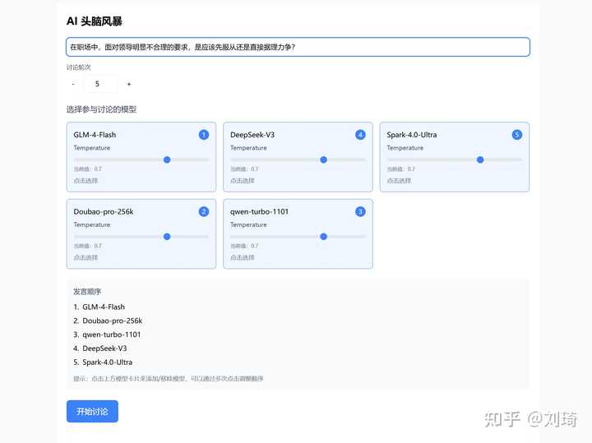Click the discussion rounds value field showing 5
Viewport: 592px width, 443px height.
pyautogui.click(x=100, y=84)
